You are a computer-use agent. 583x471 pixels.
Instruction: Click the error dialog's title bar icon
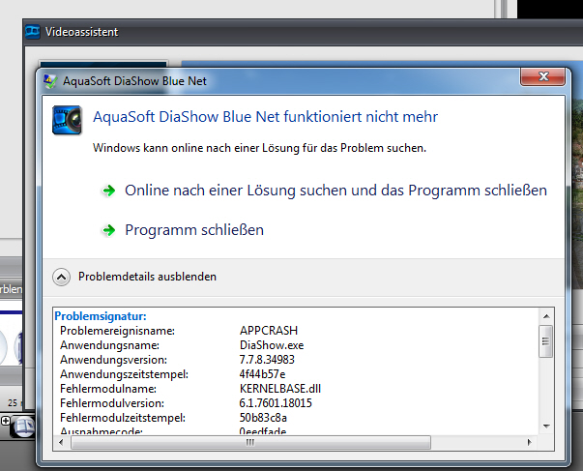pos(50,81)
